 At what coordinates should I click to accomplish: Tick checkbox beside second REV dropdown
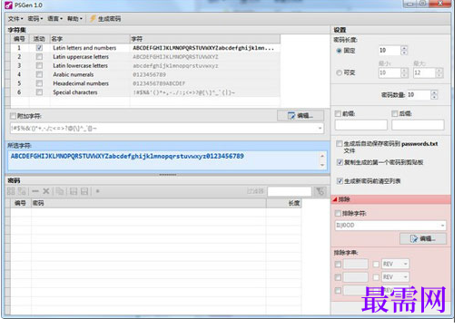[x=376, y=277]
